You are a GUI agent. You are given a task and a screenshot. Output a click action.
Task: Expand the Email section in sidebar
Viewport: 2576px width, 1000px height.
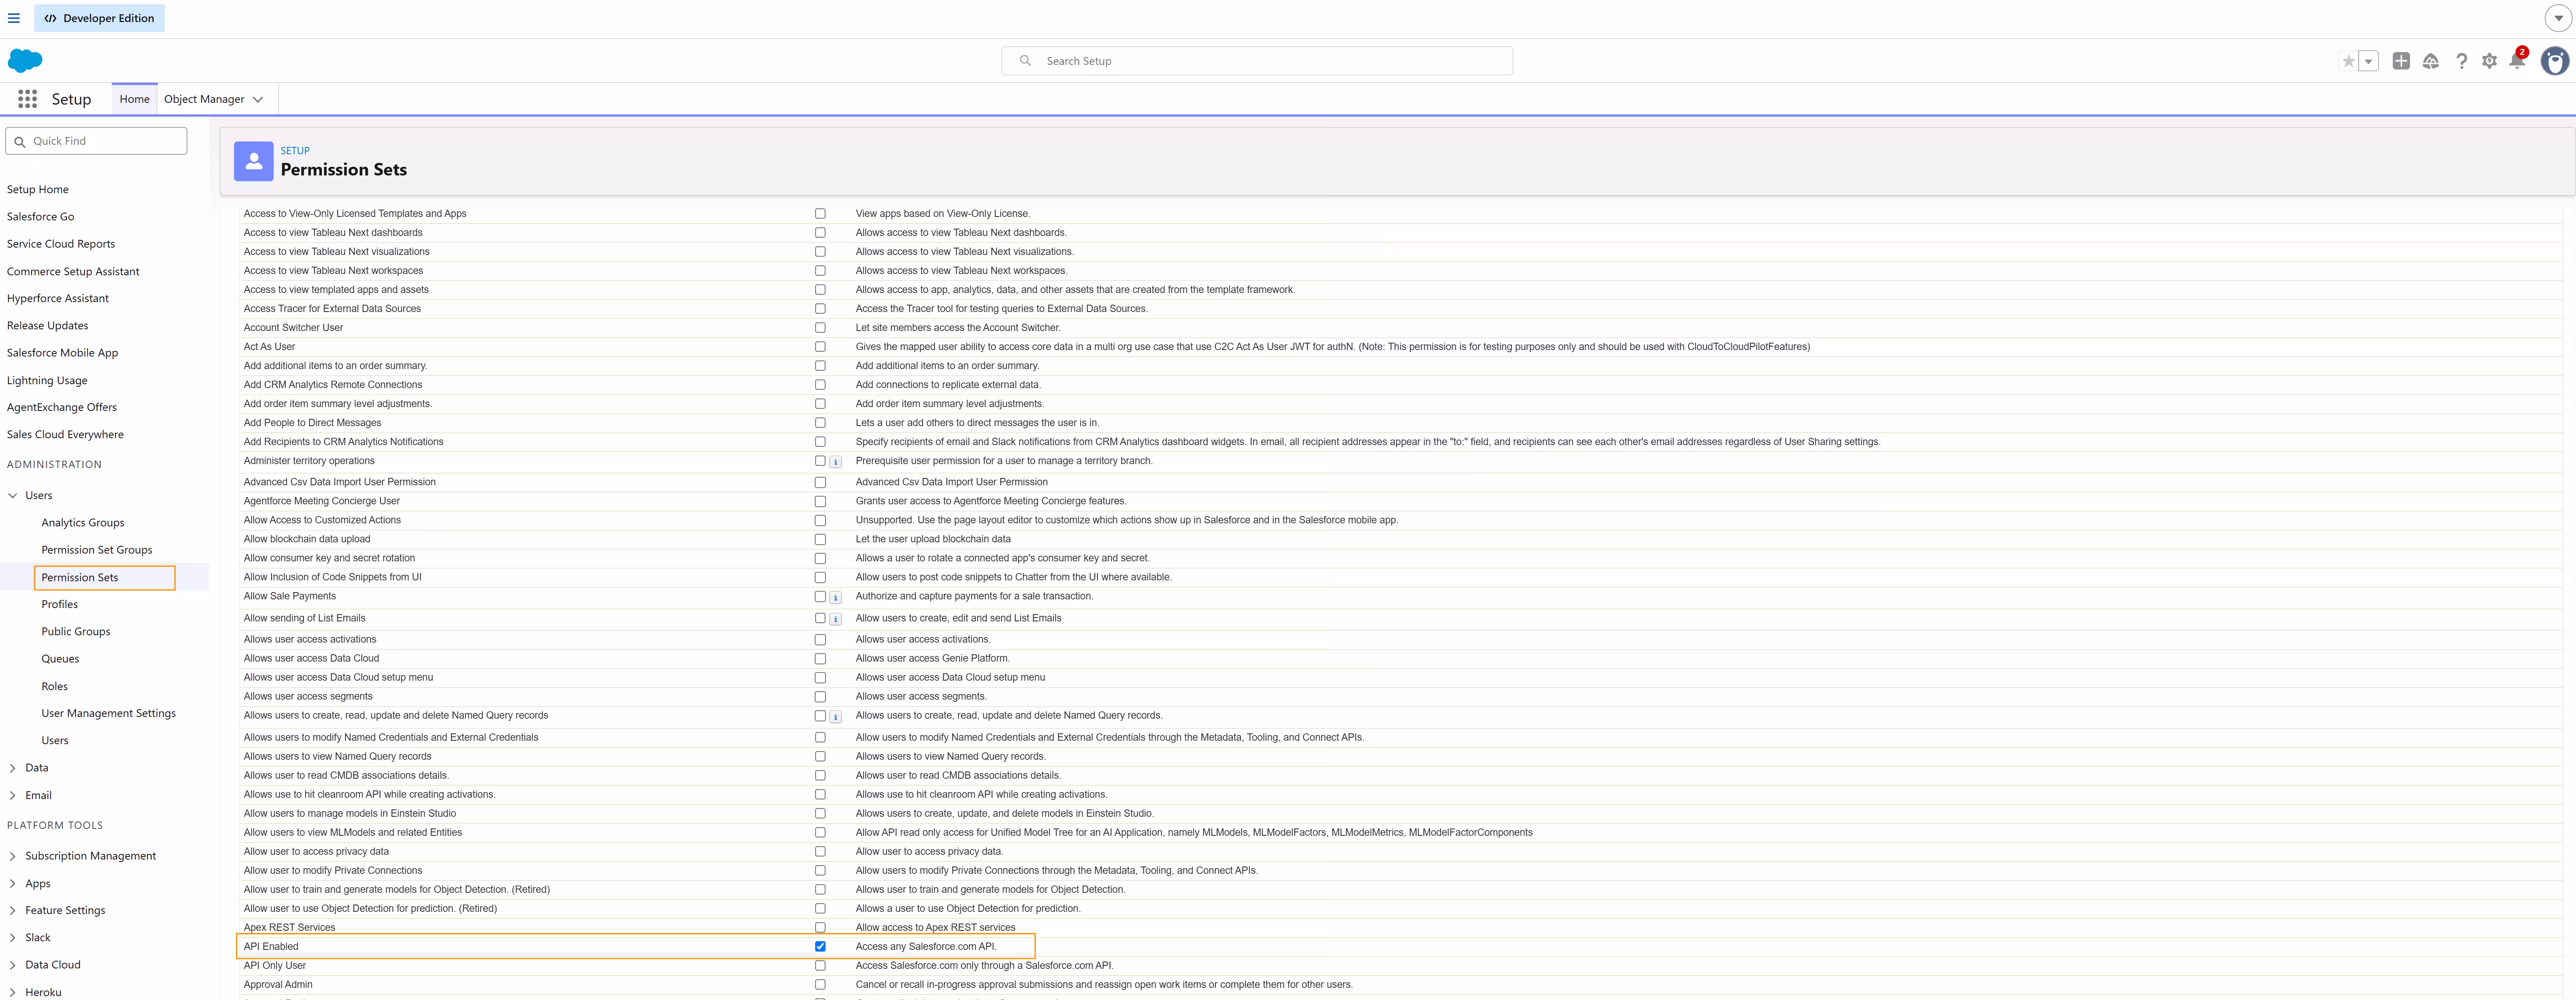coord(13,795)
